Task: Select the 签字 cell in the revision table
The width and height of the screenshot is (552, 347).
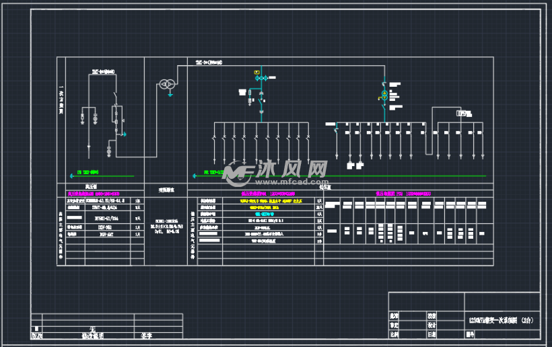Action: pos(146,334)
